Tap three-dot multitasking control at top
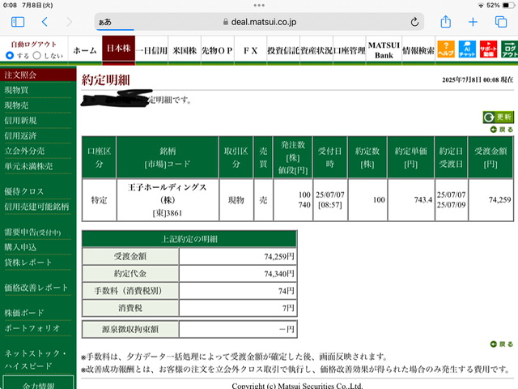 point(259,6)
